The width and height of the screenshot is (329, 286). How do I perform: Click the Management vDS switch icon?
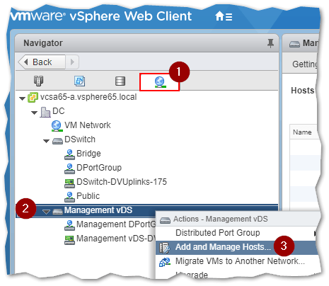pos(57,212)
